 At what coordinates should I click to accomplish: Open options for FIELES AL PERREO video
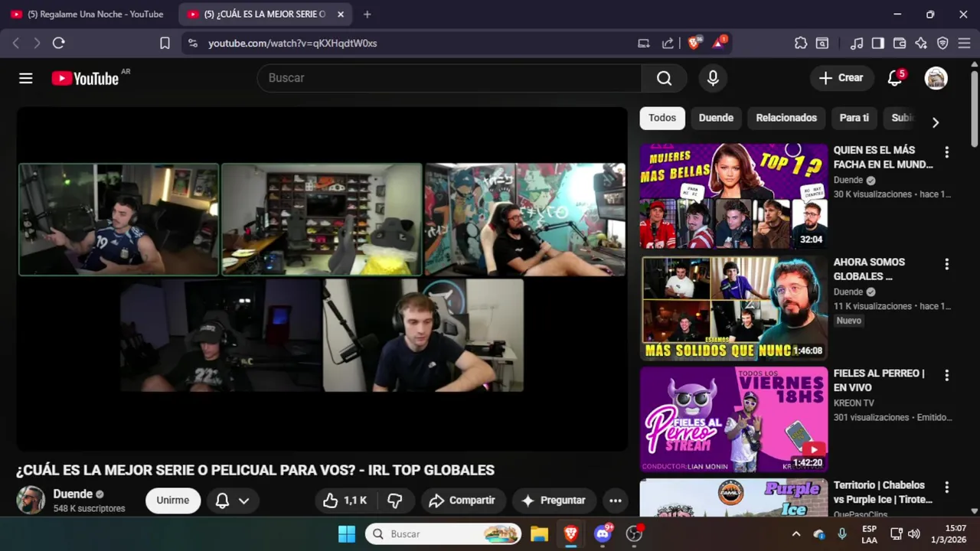[x=946, y=376]
